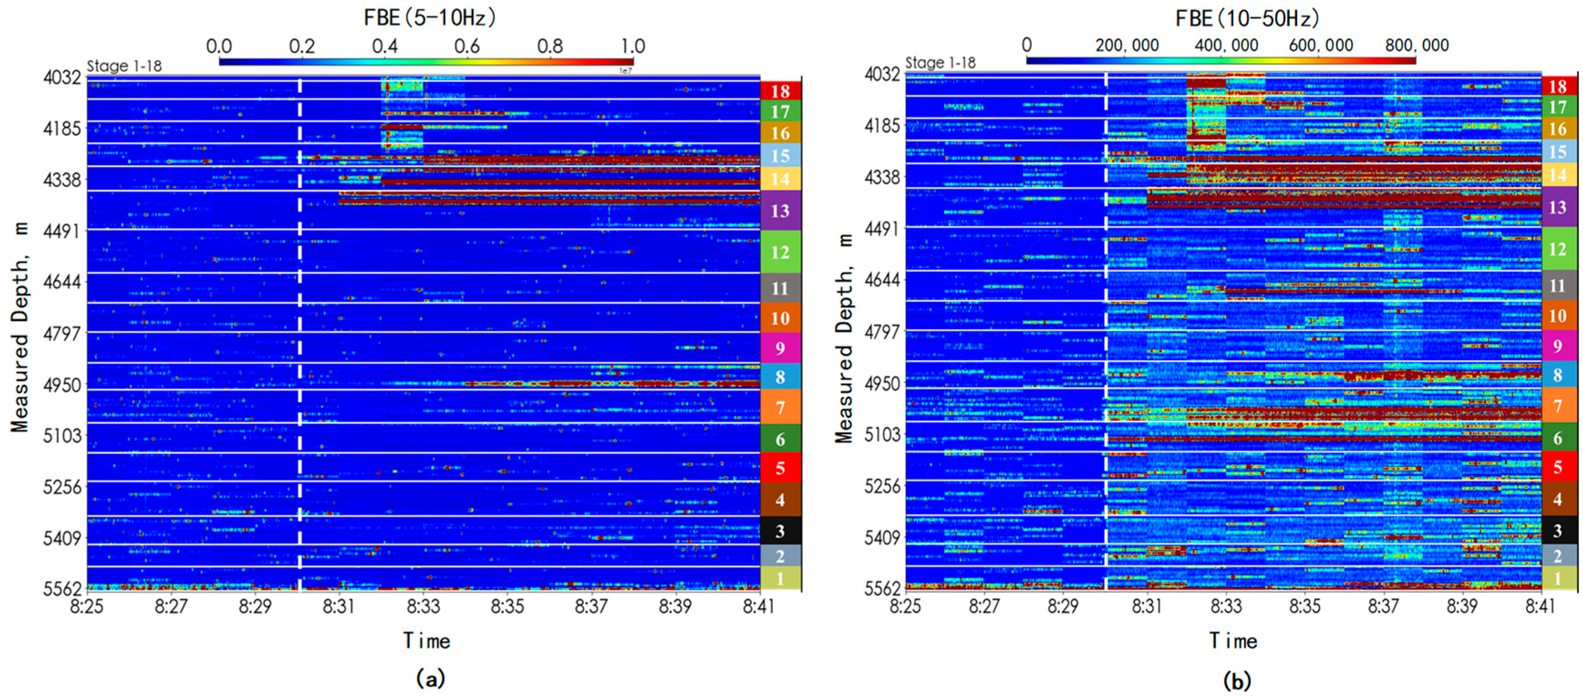Click the 'Stage 1-18' label above panel (b)
Image resolution: width=1583 pixels, height=699 pixels.
click(x=940, y=63)
